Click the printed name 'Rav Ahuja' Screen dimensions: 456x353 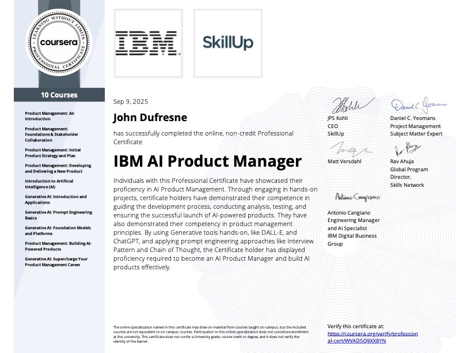click(x=402, y=161)
